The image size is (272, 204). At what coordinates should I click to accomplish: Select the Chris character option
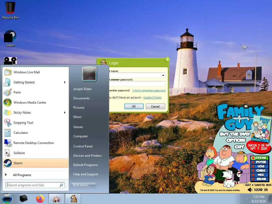pyautogui.click(x=260, y=171)
